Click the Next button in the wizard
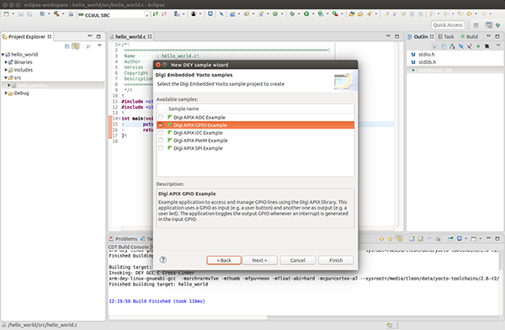505x330 pixels. tap(259, 260)
